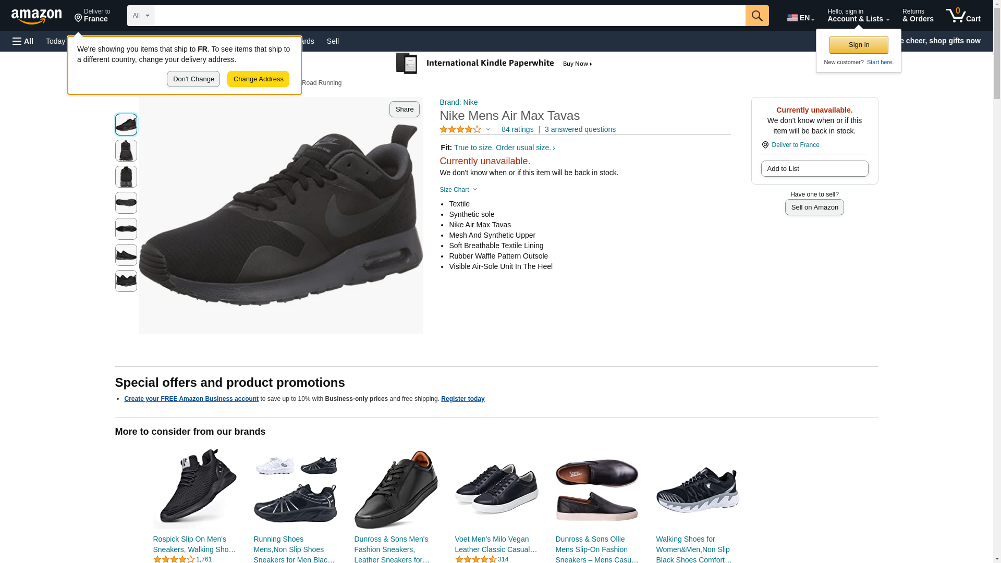
Task: Click the search magnifier button
Action: [x=757, y=16]
